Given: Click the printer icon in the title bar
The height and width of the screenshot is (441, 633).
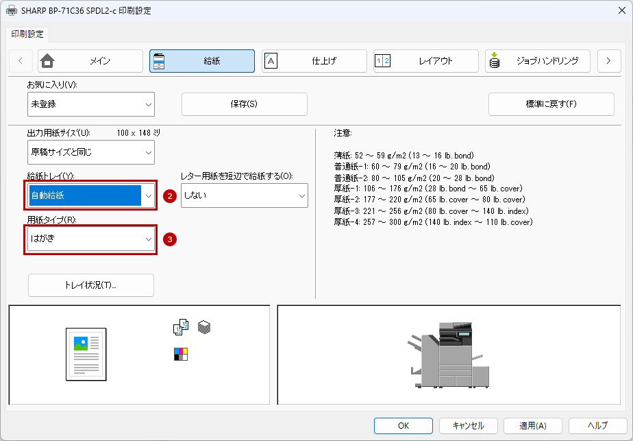Looking at the screenshot, I should click(x=12, y=11).
